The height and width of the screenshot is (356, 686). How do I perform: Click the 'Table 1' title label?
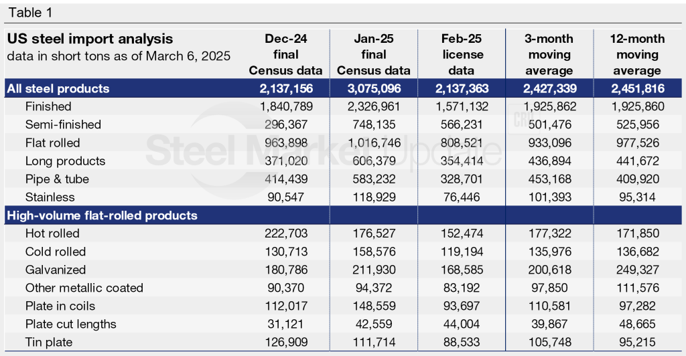31,12
